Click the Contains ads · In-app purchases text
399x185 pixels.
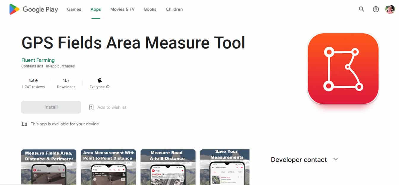pyautogui.click(x=48, y=66)
